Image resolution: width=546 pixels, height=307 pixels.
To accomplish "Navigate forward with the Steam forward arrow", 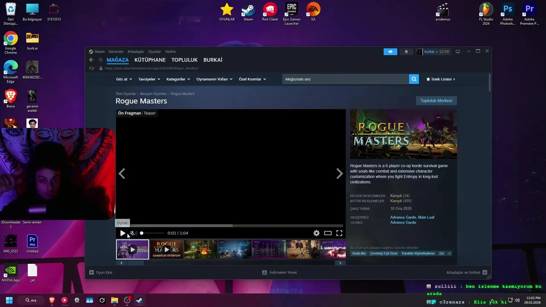I will pyautogui.click(x=100, y=60).
